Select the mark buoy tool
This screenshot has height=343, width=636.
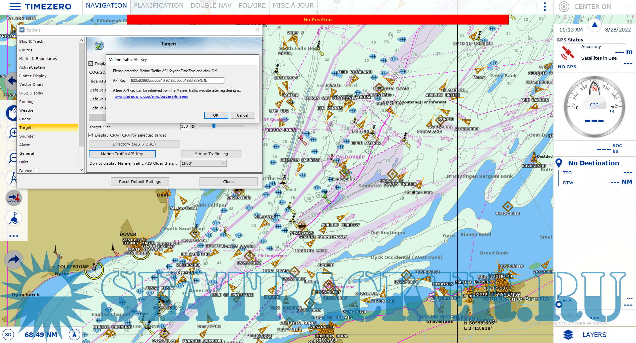click(x=14, y=218)
